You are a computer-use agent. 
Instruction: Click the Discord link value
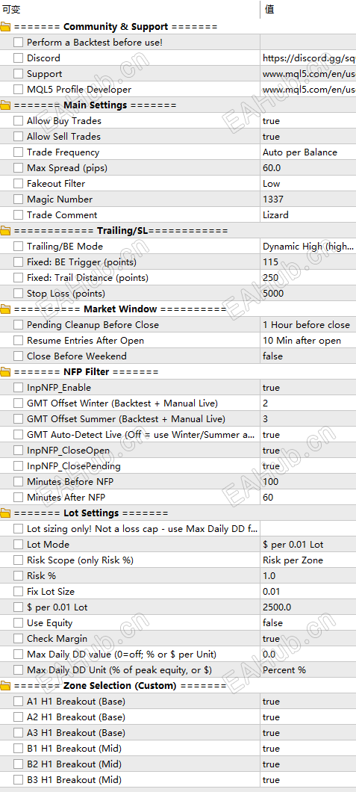pos(309,58)
